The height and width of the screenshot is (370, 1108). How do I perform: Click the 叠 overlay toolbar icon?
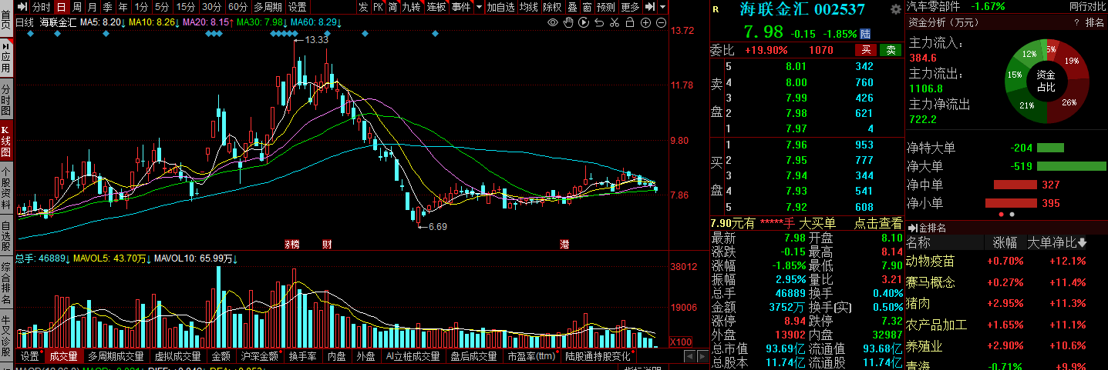(x=572, y=7)
